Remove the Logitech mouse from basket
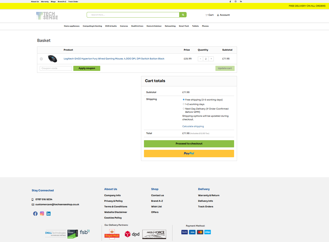This screenshot has width=329, height=242. tap(41, 59)
